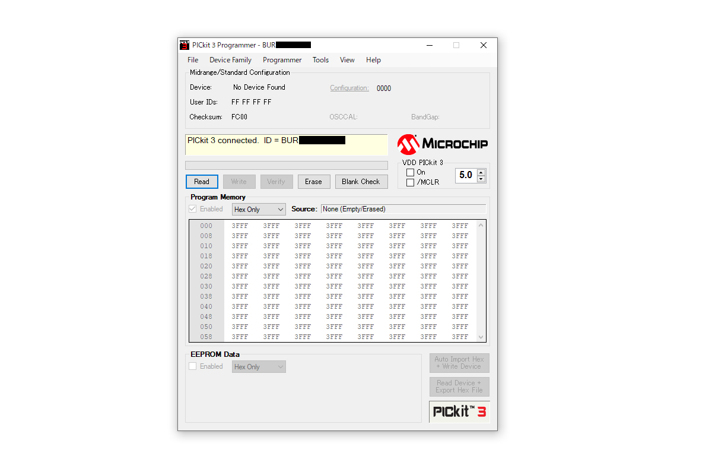Open the Device Family menu

click(x=230, y=60)
